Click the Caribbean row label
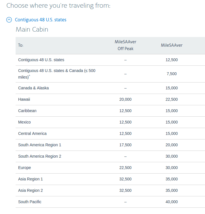 click(x=27, y=111)
